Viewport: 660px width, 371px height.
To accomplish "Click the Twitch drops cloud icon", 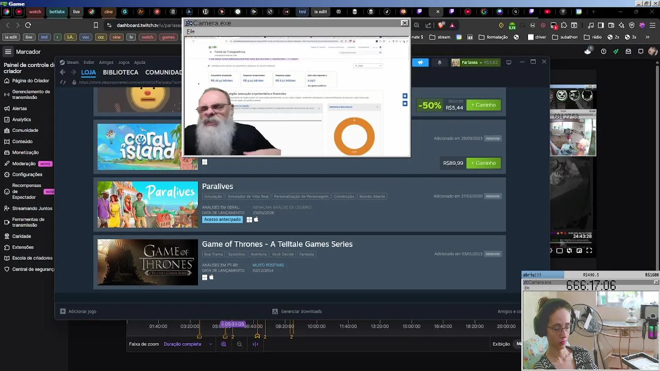I will [x=588, y=51].
